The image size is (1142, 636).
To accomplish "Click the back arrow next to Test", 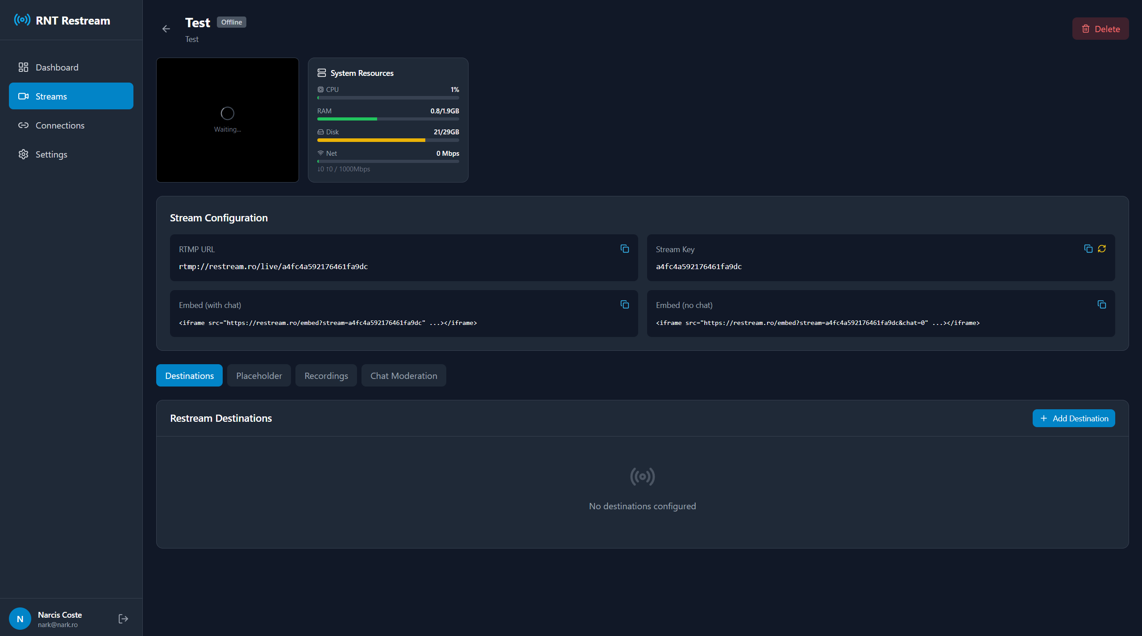I will [x=166, y=29].
